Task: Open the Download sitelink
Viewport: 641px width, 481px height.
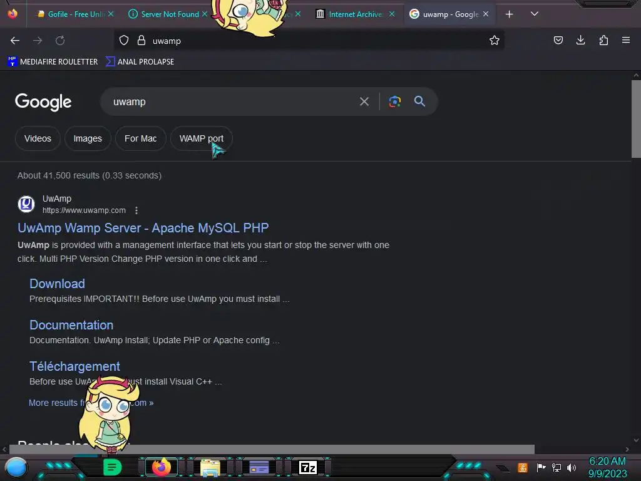Action: [57, 284]
